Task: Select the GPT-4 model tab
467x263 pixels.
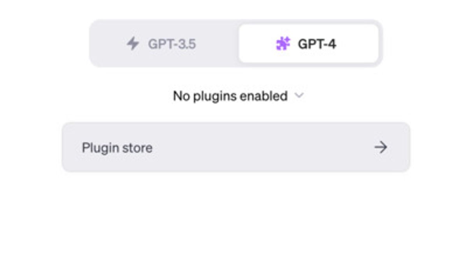Action: (308, 44)
